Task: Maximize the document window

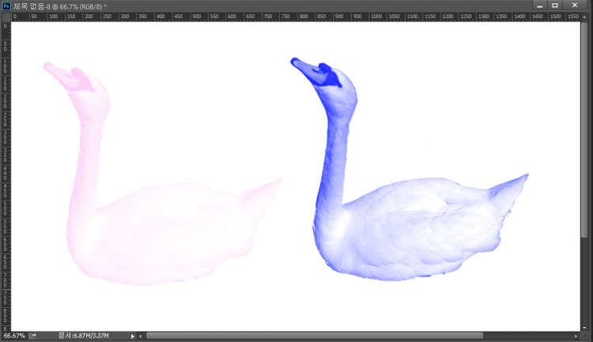Action: [x=555, y=6]
